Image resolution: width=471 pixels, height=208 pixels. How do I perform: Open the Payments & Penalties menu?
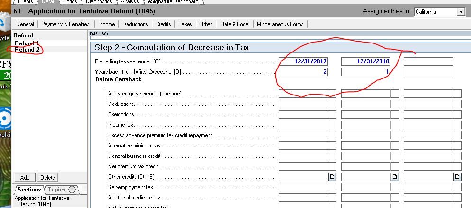[x=65, y=24]
